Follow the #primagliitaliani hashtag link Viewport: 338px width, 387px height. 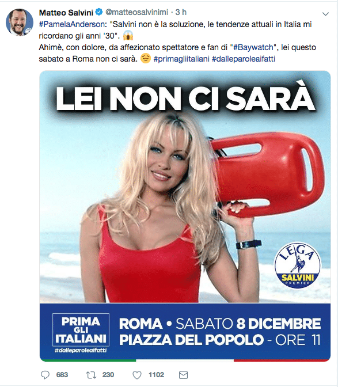[x=181, y=59]
